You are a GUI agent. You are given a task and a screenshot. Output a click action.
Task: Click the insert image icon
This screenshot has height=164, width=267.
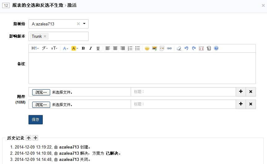tap(154, 48)
